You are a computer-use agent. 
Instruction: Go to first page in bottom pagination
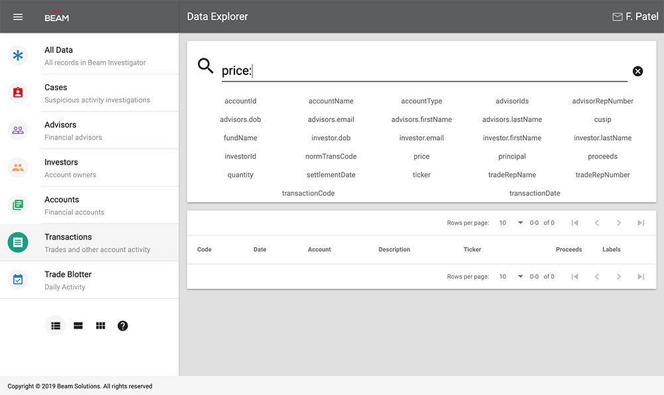(x=575, y=276)
